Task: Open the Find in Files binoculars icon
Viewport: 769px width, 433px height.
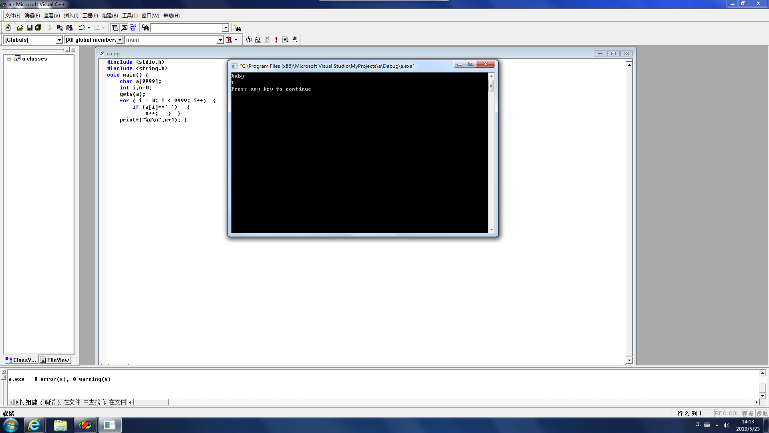Action: (x=145, y=28)
